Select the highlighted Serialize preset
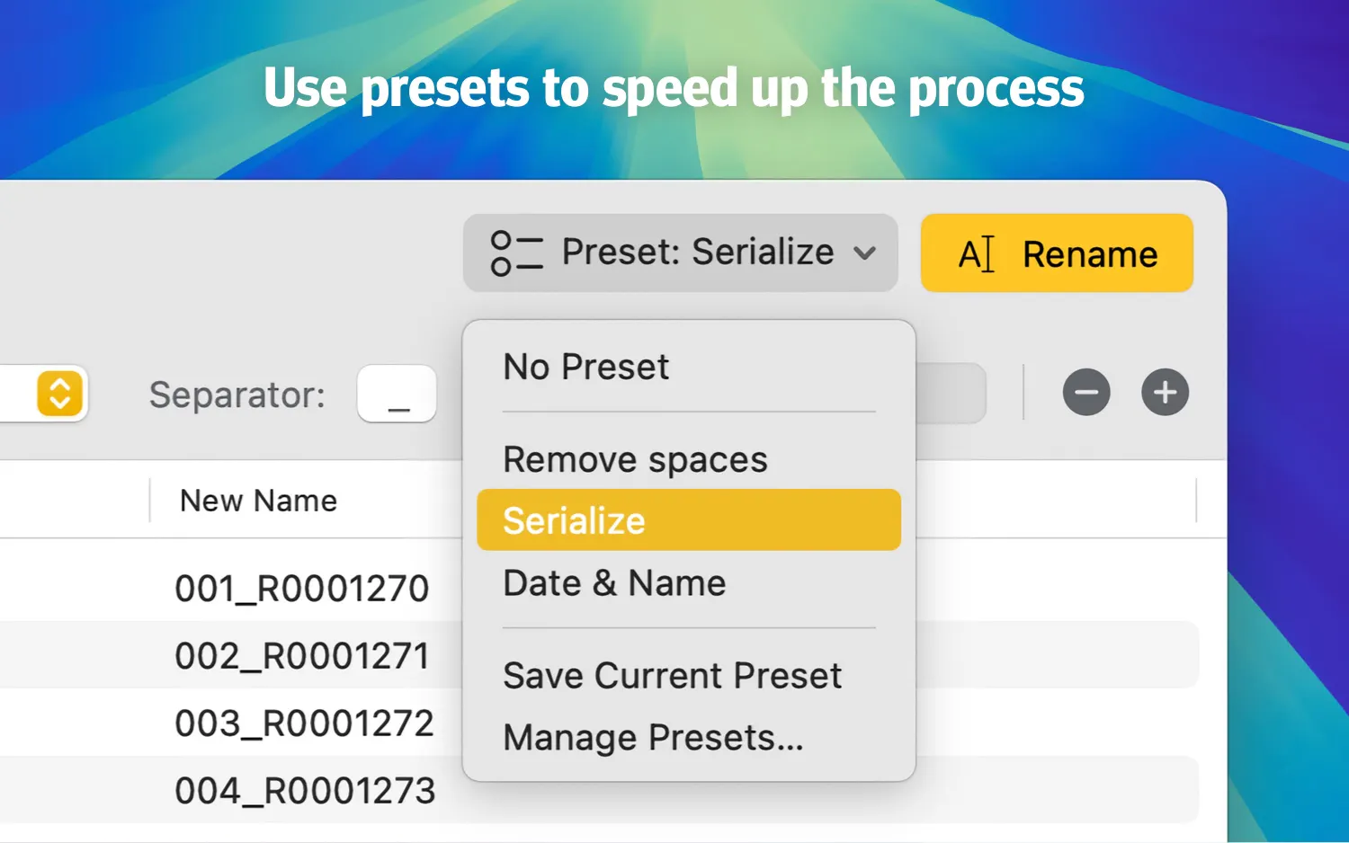This screenshot has width=1349, height=843. (x=689, y=520)
